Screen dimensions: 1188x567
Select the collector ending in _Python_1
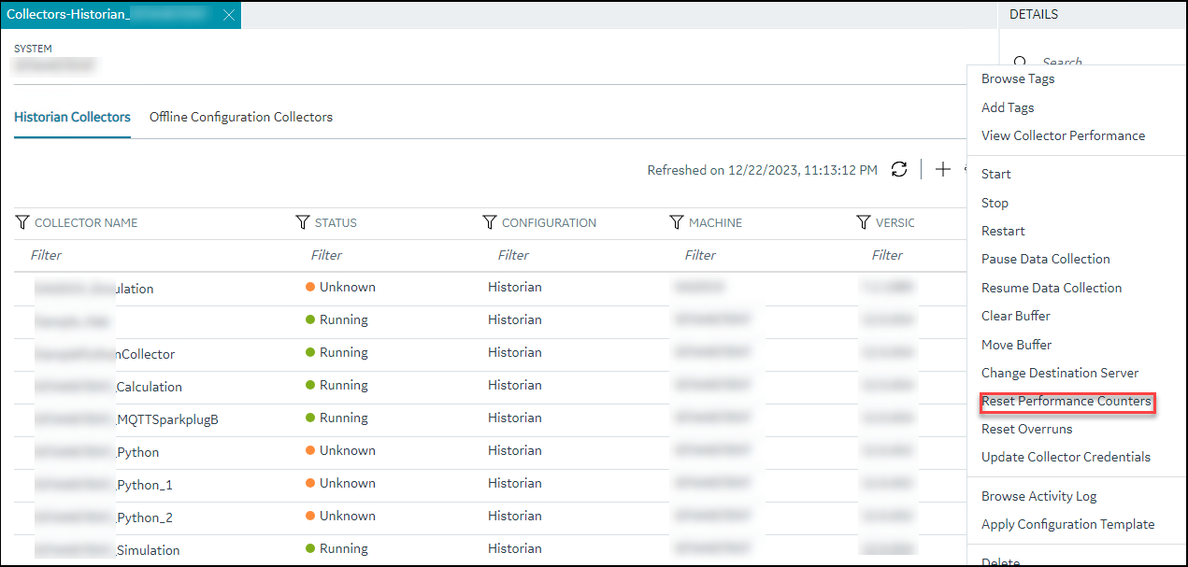(x=103, y=485)
